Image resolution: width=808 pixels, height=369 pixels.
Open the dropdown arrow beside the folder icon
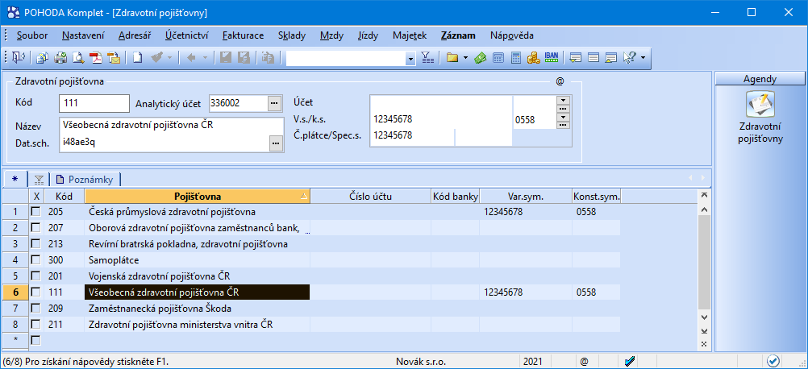465,58
